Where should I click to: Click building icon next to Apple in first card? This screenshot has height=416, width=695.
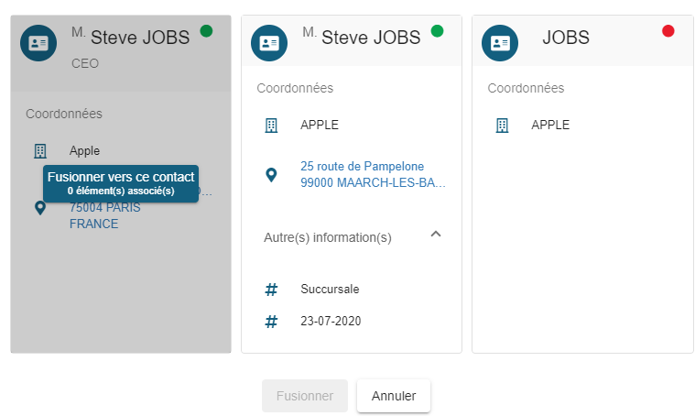[39, 151]
